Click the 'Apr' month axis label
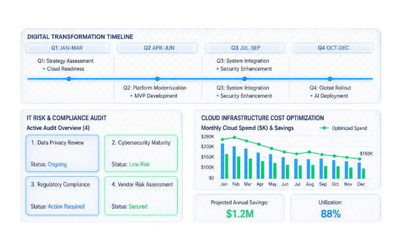Screen dimensions: 394x236 (x=260, y=184)
